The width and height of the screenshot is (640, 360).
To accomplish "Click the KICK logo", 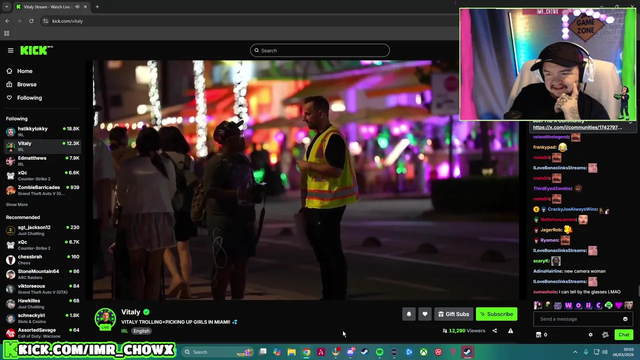I will 36,50.
